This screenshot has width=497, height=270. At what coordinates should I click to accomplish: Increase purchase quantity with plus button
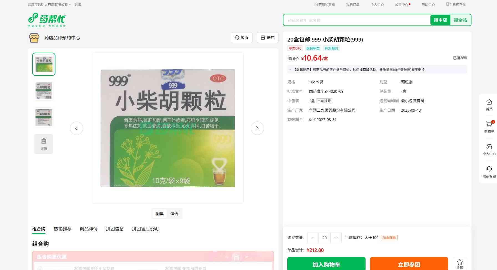336,238
